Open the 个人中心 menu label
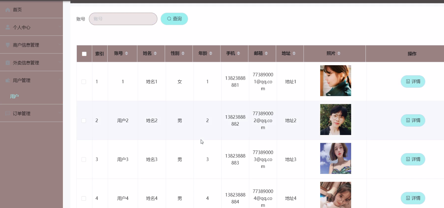 point(22,27)
